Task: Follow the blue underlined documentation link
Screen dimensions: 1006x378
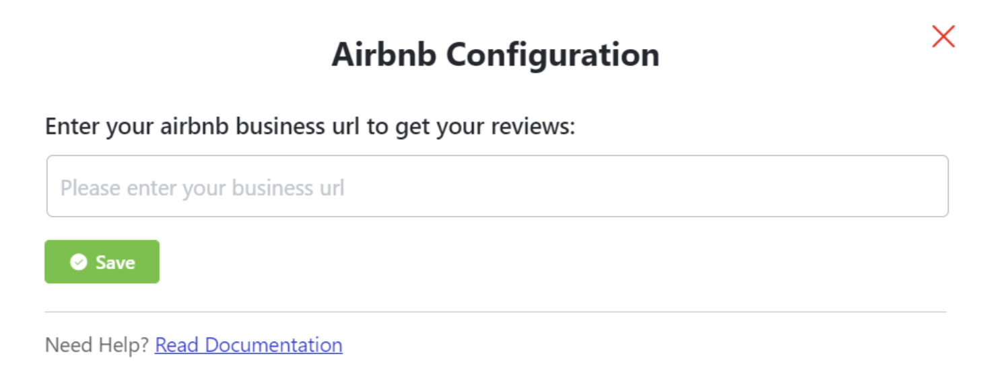Action: coord(248,345)
